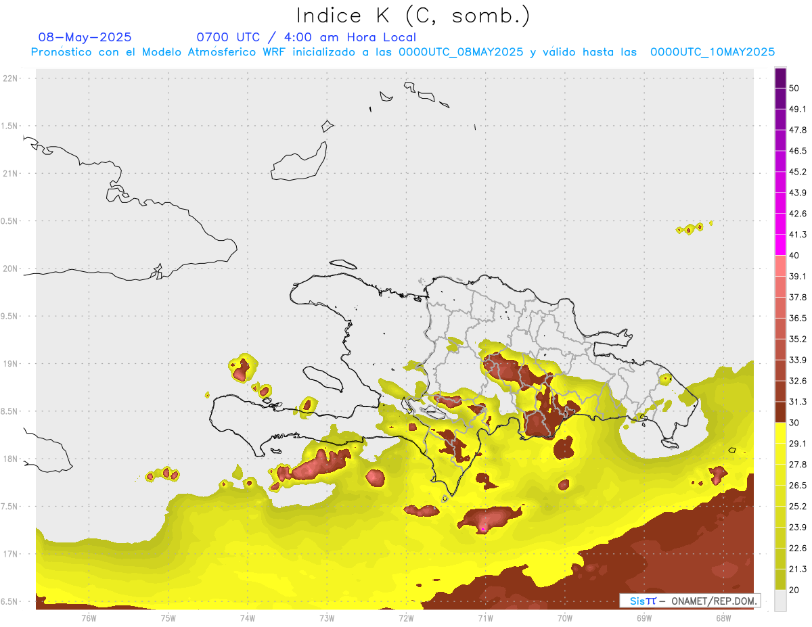
Task: Click the colorbar value '43.9'
Action: (x=798, y=193)
